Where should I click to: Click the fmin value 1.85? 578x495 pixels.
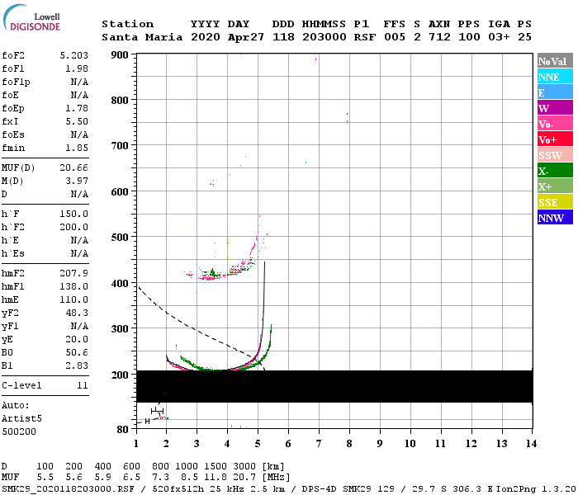pyautogui.click(x=77, y=148)
